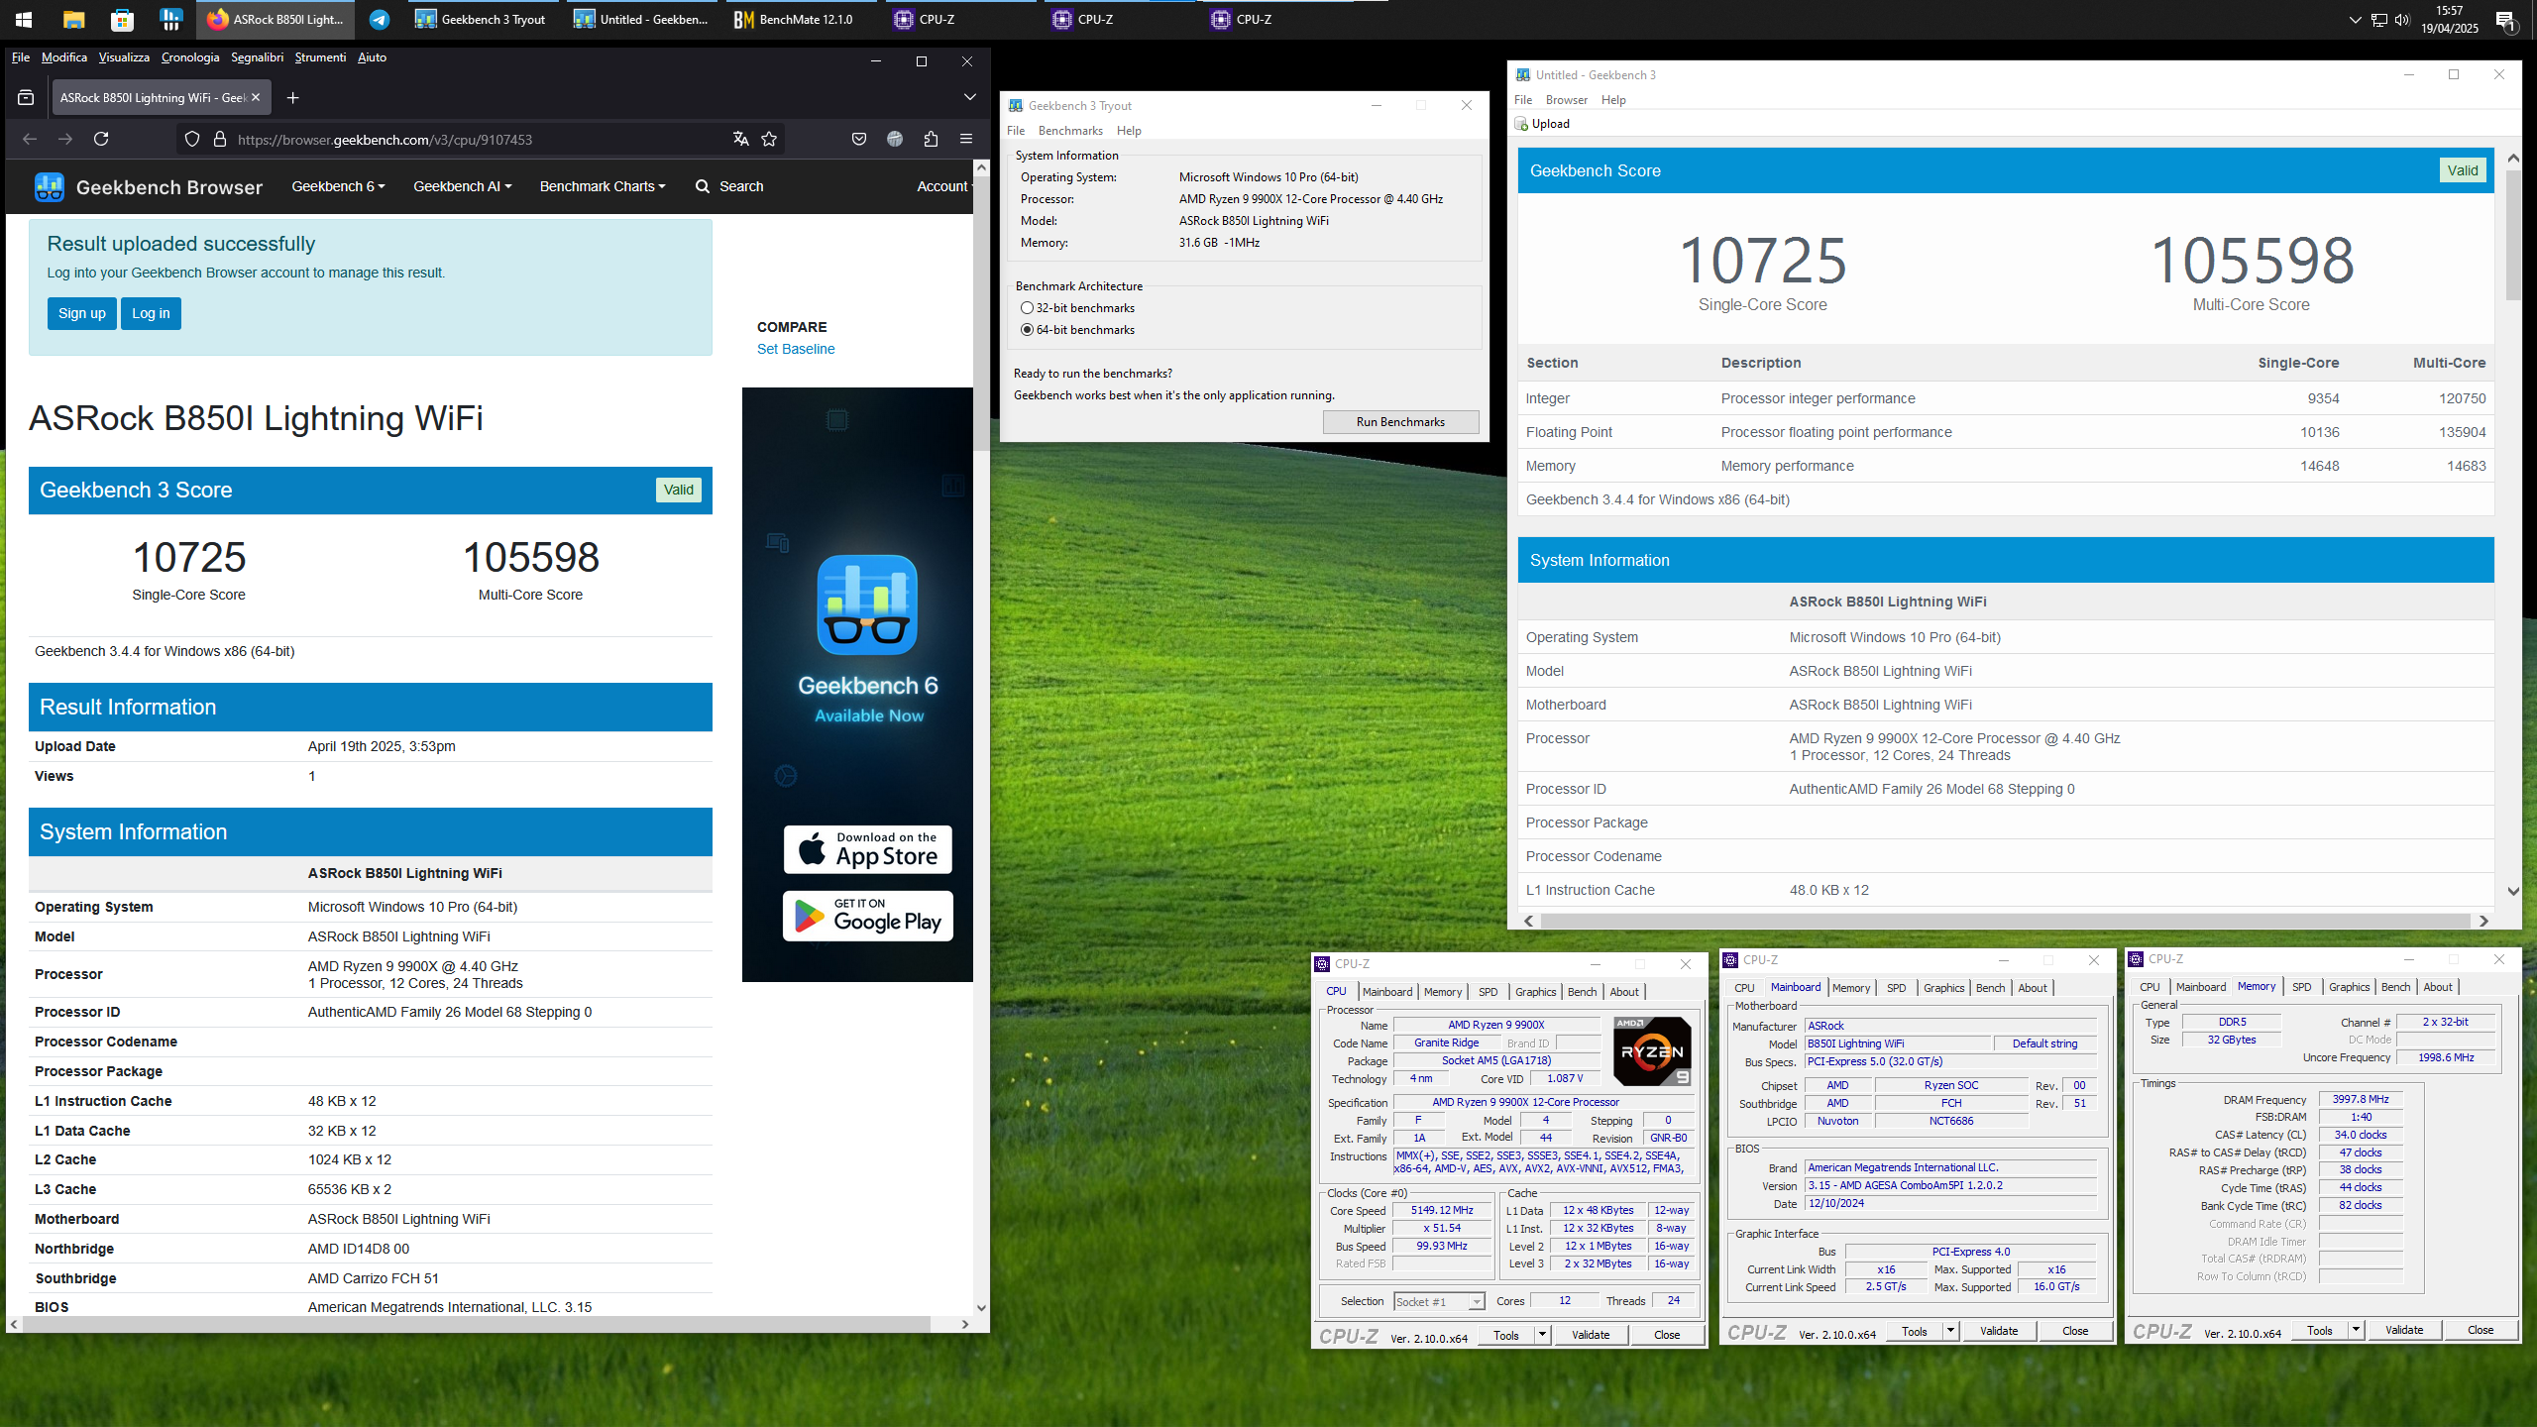Click Run Benchmarks button
This screenshot has width=2537, height=1427.
point(1400,422)
